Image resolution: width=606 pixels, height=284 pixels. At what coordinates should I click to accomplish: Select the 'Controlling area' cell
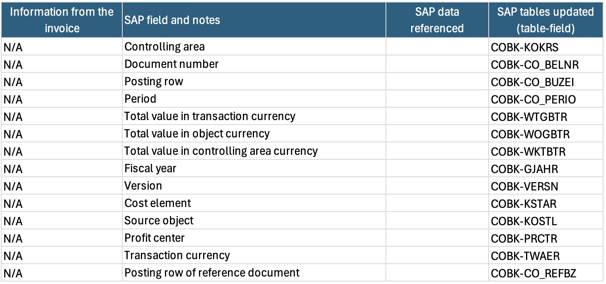point(254,47)
